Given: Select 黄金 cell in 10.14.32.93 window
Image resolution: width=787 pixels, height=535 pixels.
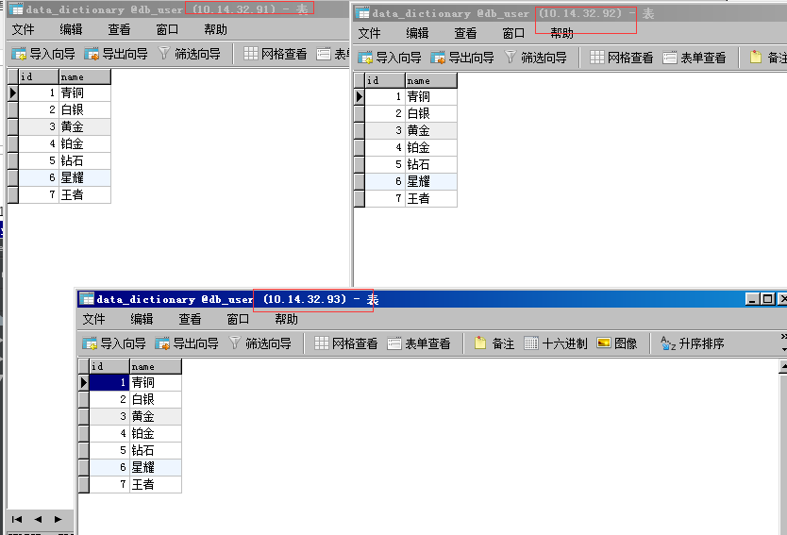Looking at the screenshot, I should (x=156, y=416).
